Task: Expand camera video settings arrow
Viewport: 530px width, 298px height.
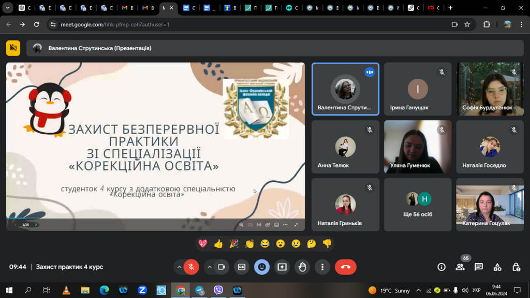Action: [x=210, y=267]
